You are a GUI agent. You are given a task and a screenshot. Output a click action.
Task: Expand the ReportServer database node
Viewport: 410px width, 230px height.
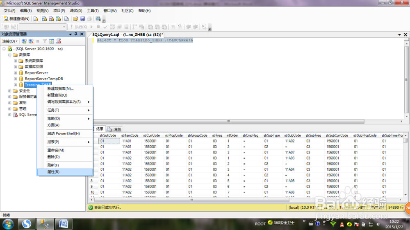coord(16,73)
